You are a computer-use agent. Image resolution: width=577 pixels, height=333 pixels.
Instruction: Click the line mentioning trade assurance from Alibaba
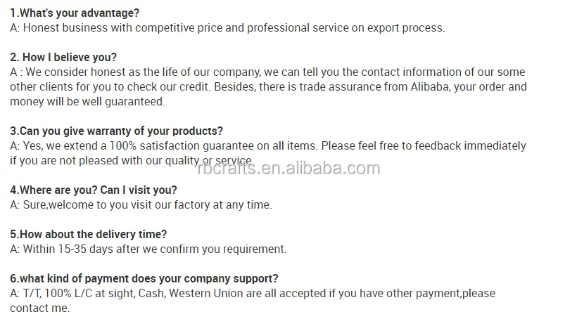[x=267, y=87]
